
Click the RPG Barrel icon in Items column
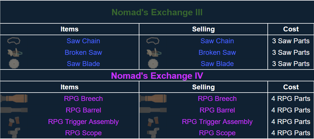(x=14, y=110)
